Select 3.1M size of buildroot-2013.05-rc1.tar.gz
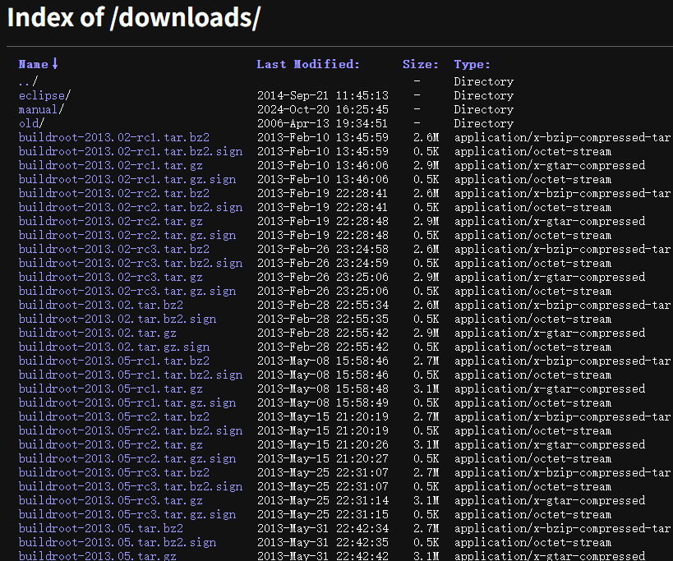Image resolution: width=673 pixels, height=561 pixels. click(426, 389)
